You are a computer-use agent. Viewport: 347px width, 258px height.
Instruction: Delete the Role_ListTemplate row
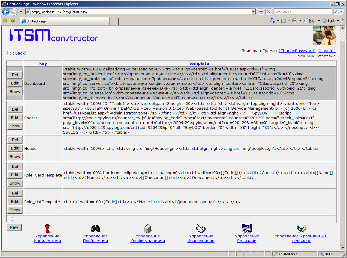pyautogui.click(x=15, y=193)
